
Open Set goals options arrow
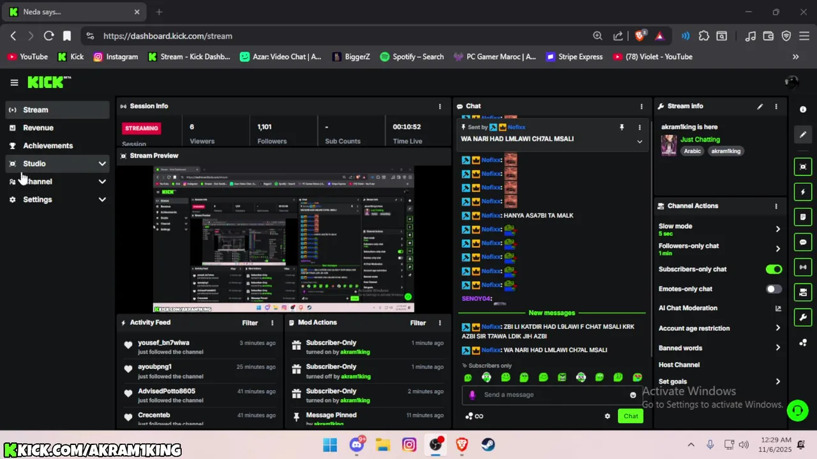[777, 382]
